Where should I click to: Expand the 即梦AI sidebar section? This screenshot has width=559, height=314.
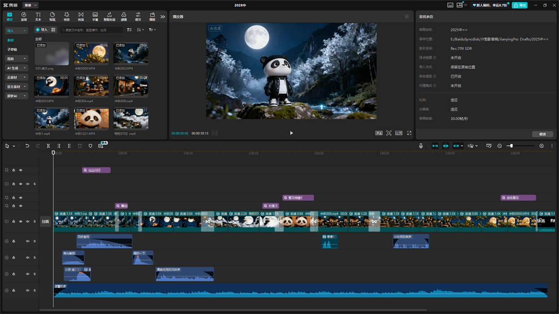17,96
